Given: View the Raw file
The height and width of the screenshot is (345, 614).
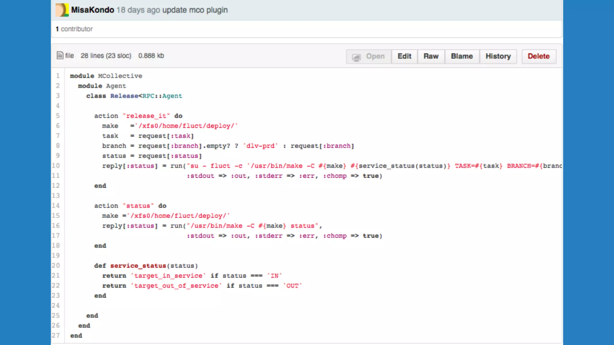Looking at the screenshot, I should click(x=431, y=56).
